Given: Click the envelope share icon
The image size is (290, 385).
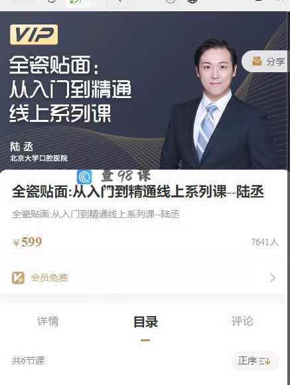Looking at the screenshot, I should point(257,61).
